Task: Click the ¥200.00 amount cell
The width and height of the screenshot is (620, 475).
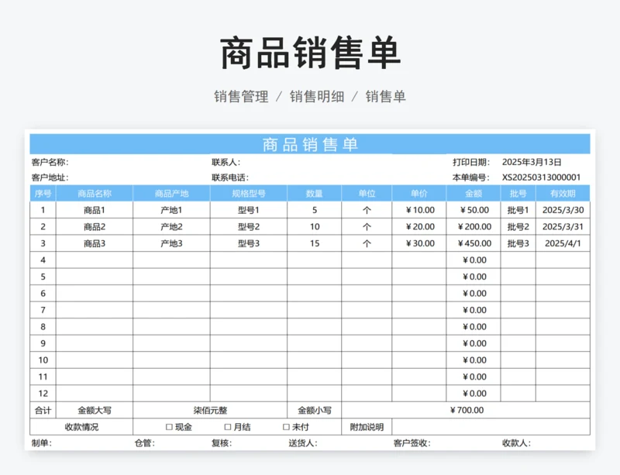Action: 474,226
